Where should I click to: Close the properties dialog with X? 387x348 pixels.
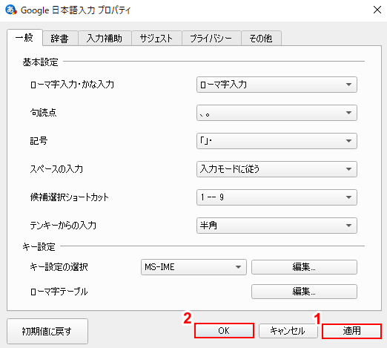click(377, 10)
